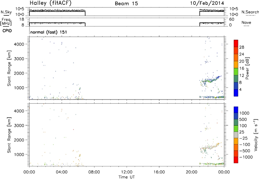Click the '16:00' time tick label
259x179 pixels.
[159, 172]
